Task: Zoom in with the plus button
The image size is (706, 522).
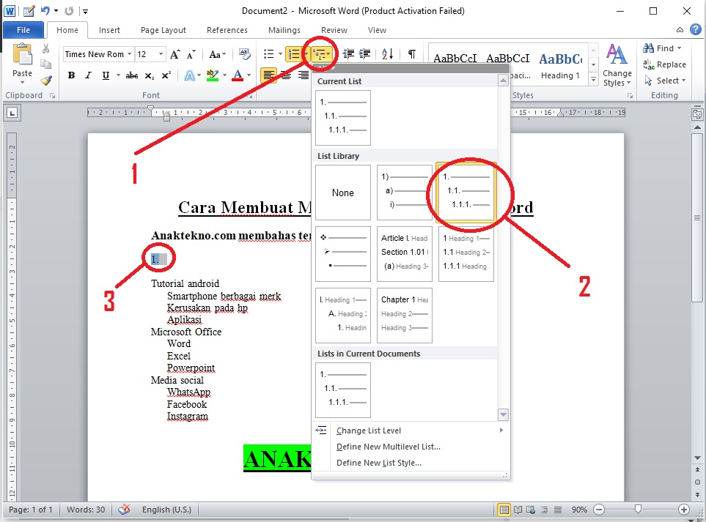Action: click(x=683, y=510)
